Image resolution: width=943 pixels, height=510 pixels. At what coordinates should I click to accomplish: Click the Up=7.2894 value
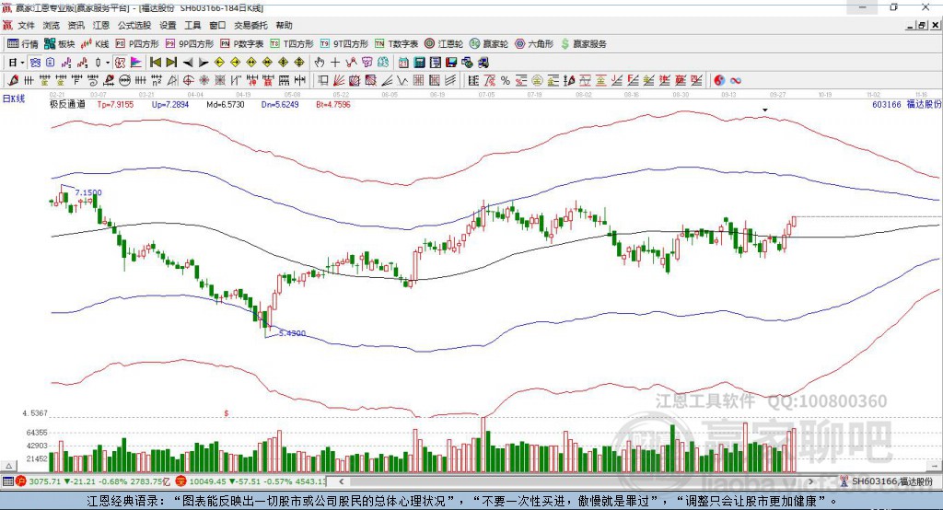click(170, 105)
